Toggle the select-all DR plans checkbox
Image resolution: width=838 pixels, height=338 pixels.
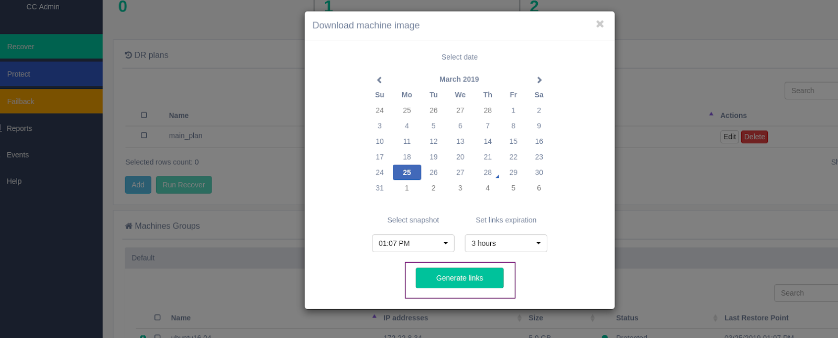click(144, 115)
